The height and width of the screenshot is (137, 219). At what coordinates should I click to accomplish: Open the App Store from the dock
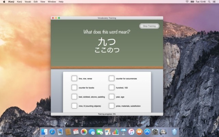pos(147,132)
